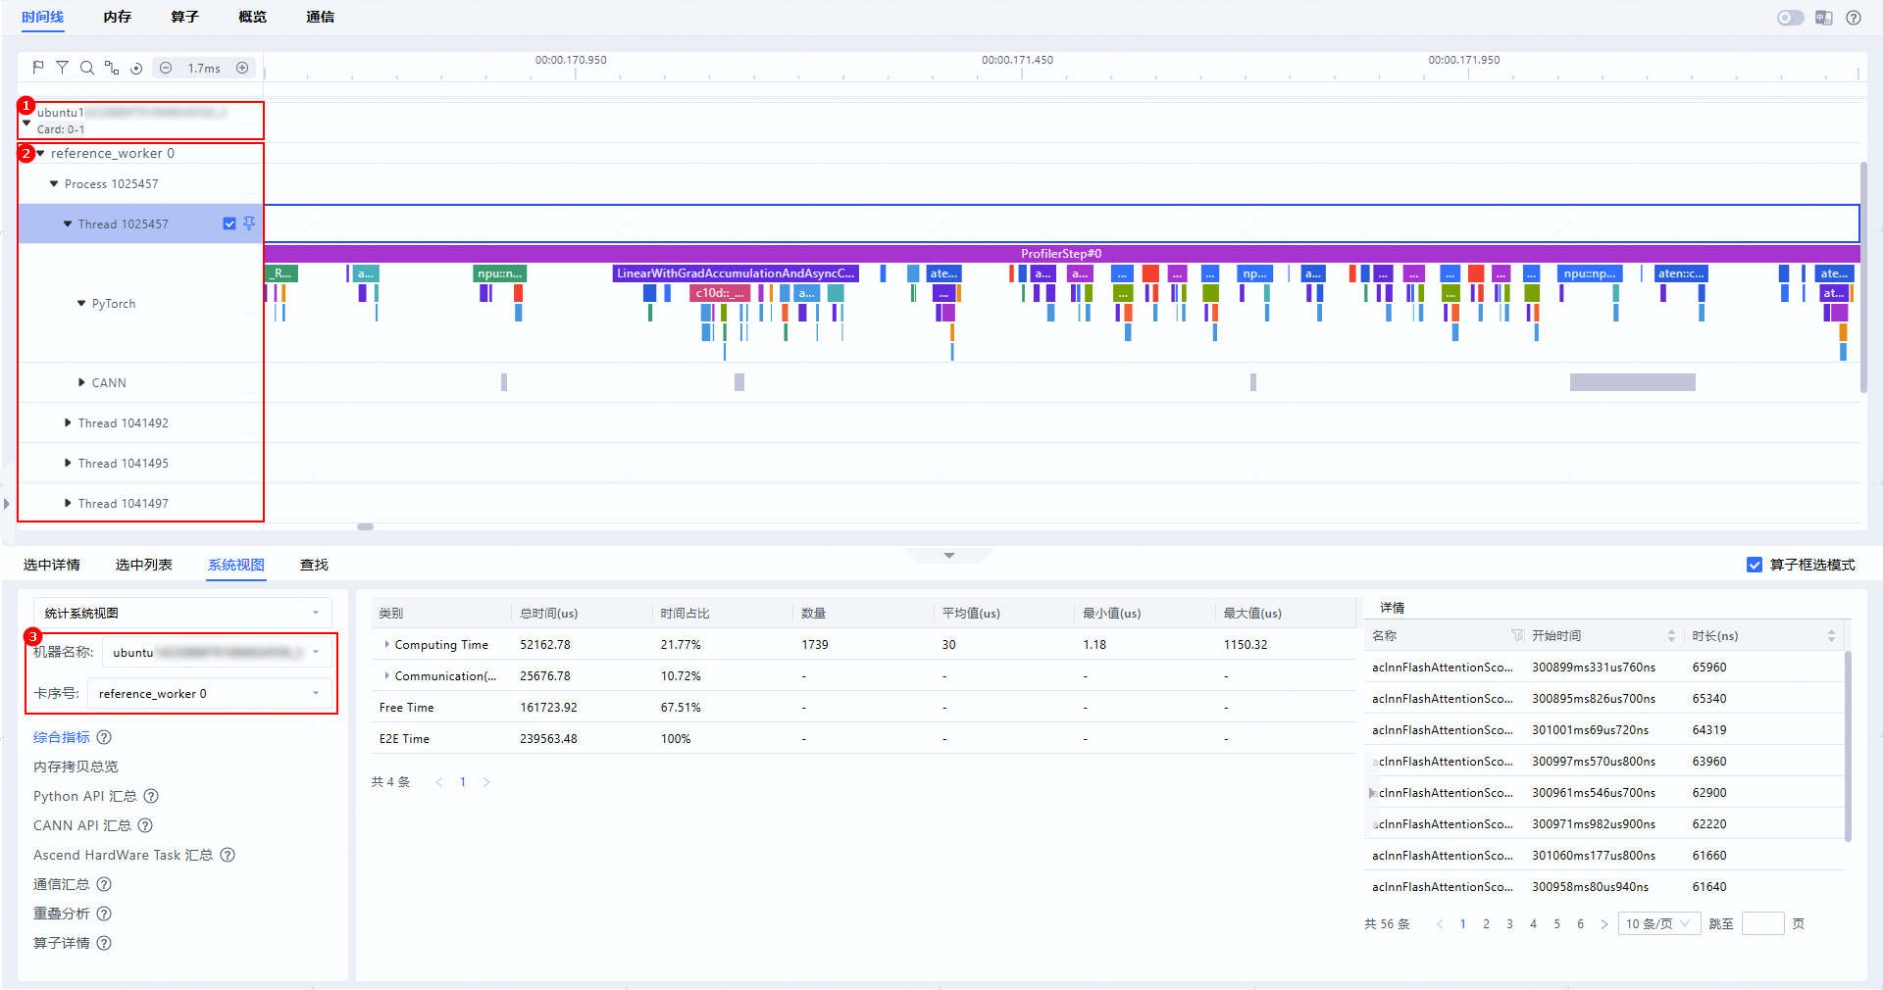The width and height of the screenshot is (1883, 990).
Task: Go to page 3 of details
Action: pos(1509,923)
